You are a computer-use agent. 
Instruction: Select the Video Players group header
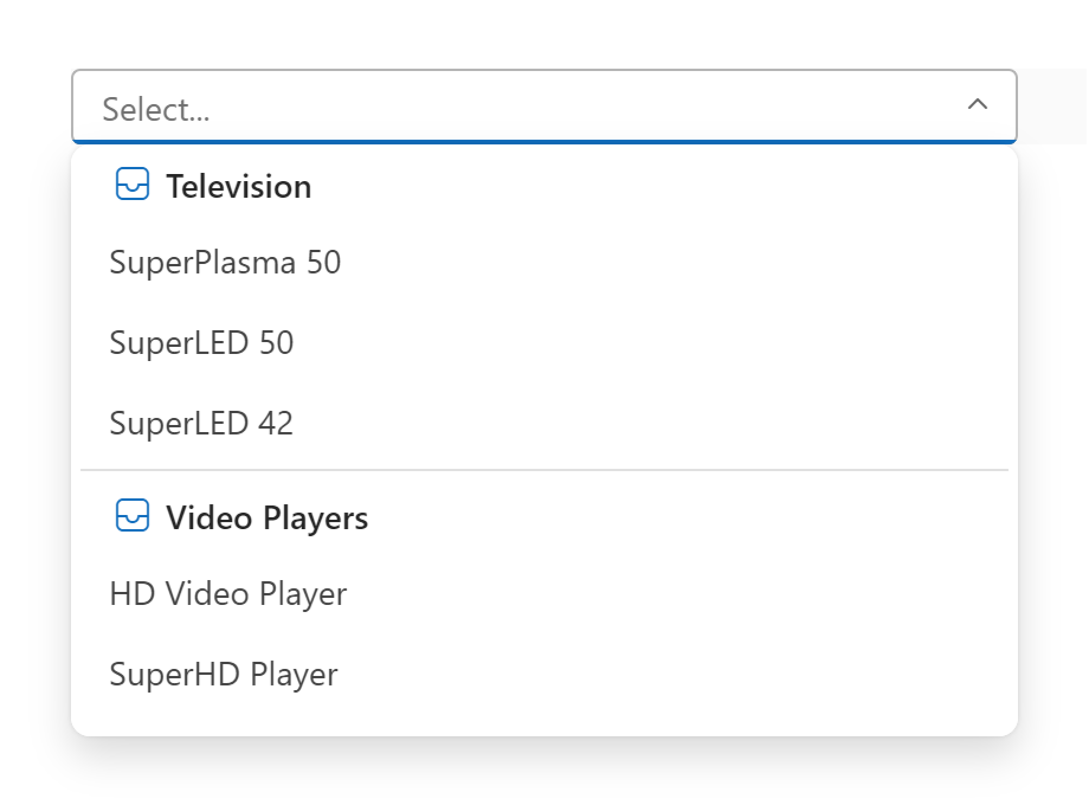pyautogui.click(x=266, y=517)
